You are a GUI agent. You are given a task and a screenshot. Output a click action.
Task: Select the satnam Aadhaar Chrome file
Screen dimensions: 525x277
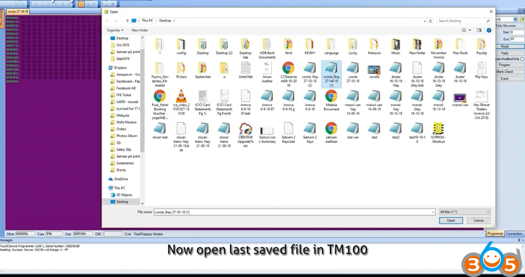tap(331, 133)
